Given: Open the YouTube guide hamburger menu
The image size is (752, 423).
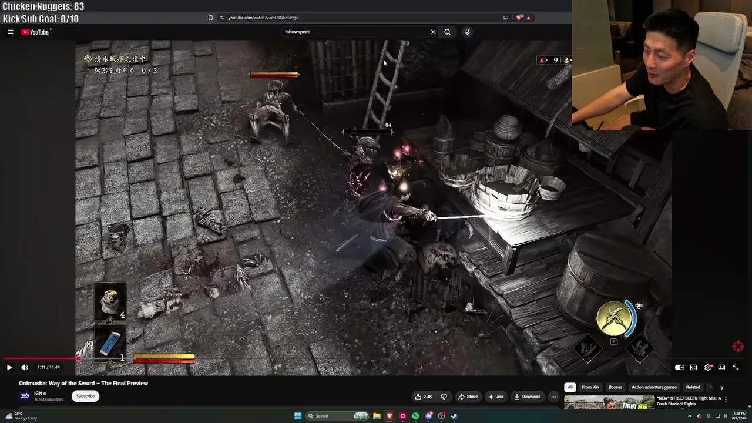Looking at the screenshot, I should pyautogui.click(x=11, y=32).
